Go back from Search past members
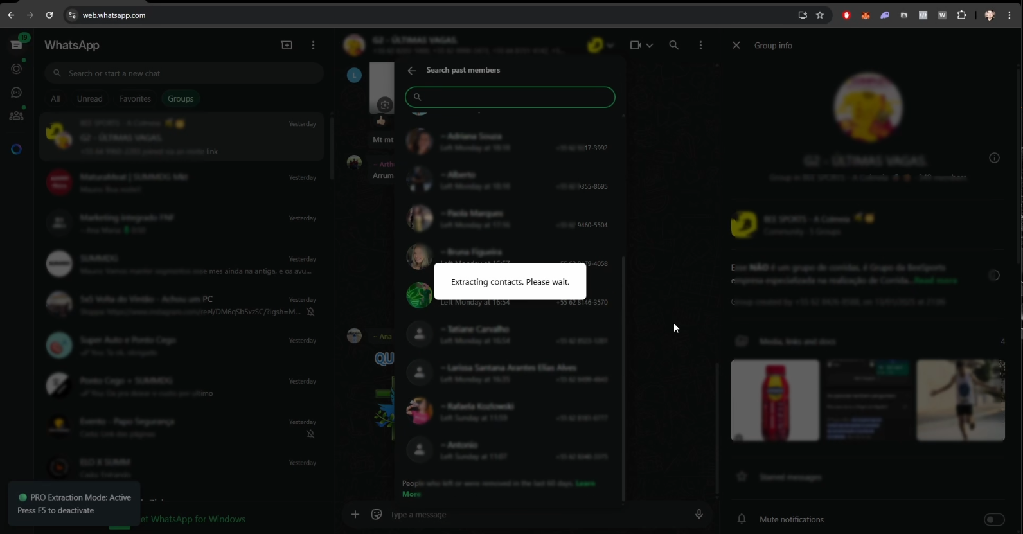This screenshot has width=1023, height=534. (x=412, y=71)
